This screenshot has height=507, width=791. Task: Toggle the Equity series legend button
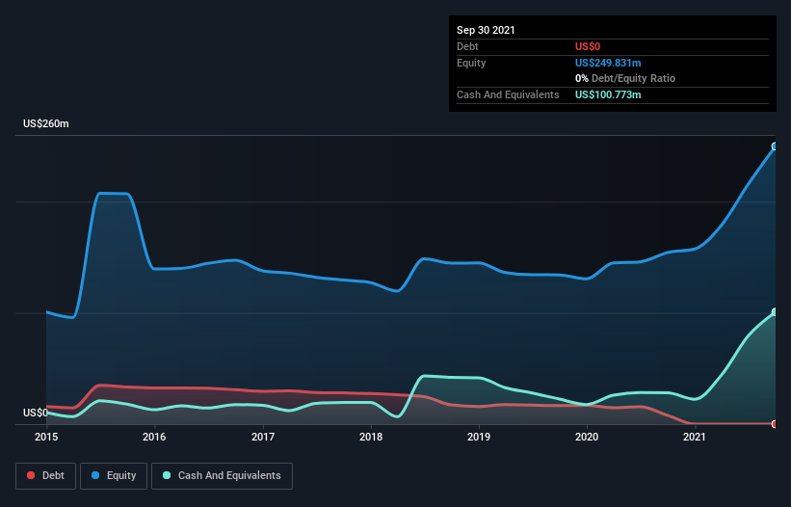pos(114,476)
